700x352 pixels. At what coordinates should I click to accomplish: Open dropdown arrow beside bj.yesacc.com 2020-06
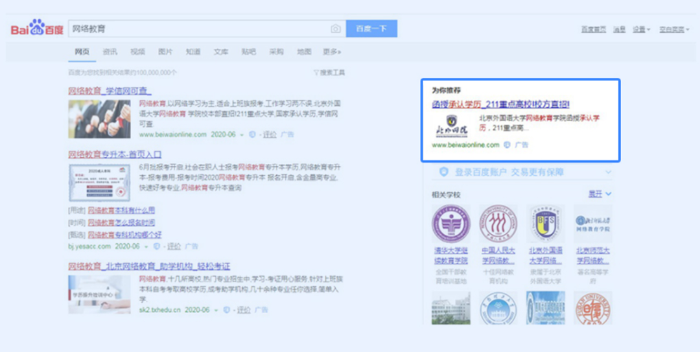coord(146,246)
